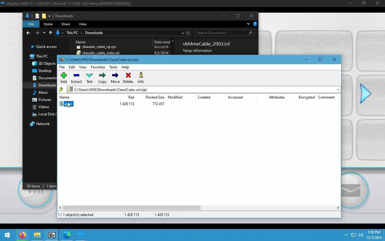Open Pictures folder in Explorer sidebar
385x241 pixels.
coord(42,100)
